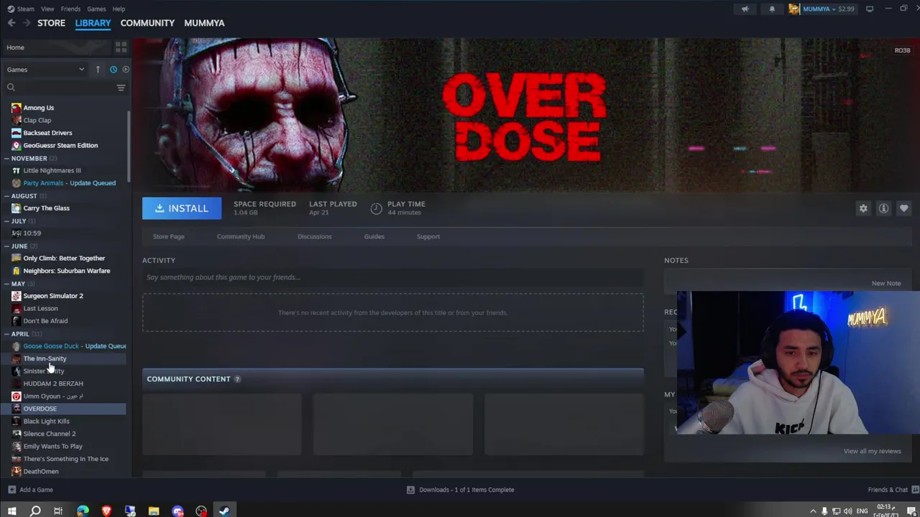This screenshot has height=517, width=920.
Task: Open the Store Page link
Action: click(x=168, y=236)
